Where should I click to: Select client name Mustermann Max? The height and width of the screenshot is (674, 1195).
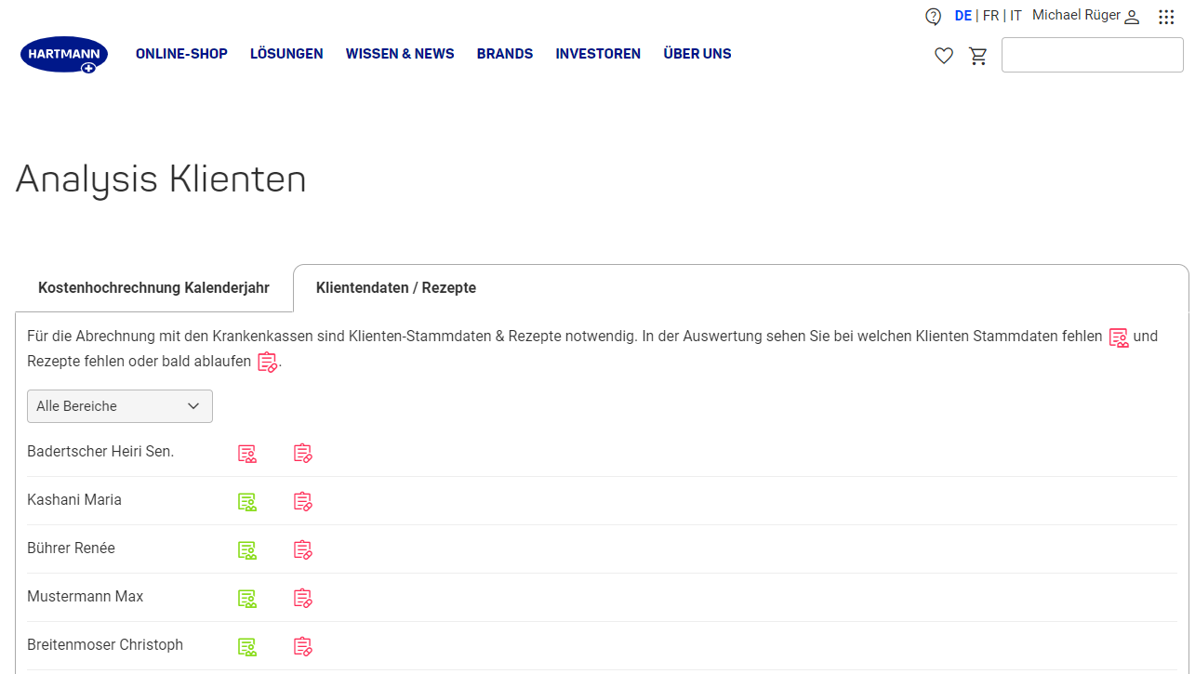coord(86,597)
